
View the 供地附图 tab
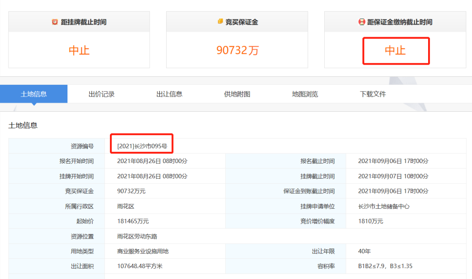pos(237,94)
